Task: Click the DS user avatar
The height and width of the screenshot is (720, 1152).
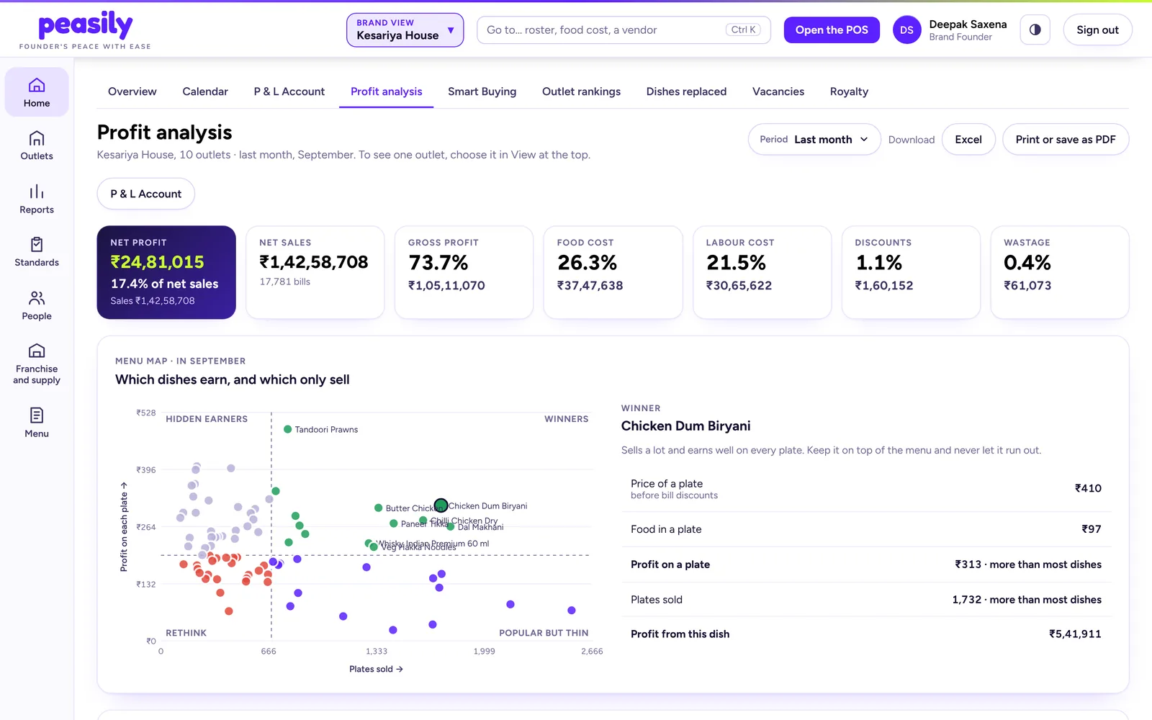Action: coord(906,30)
